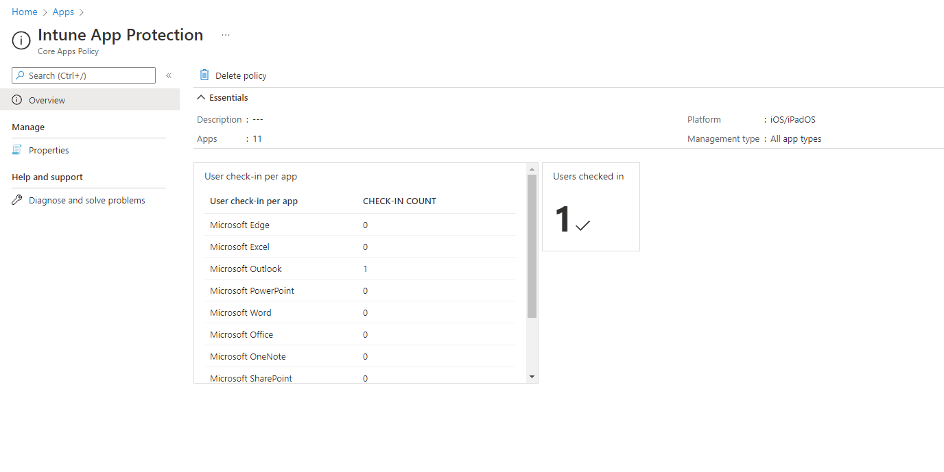Go to the Home breadcrumb link
Viewport: 944px width, 472px height.
[x=25, y=12]
